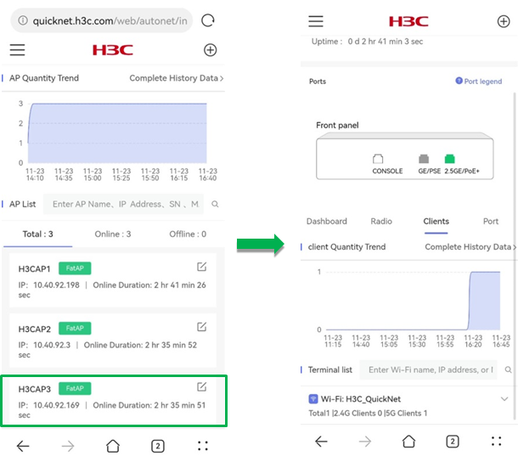Tap the plus icon on left screen header
This screenshot has height=462, width=518.
click(210, 50)
